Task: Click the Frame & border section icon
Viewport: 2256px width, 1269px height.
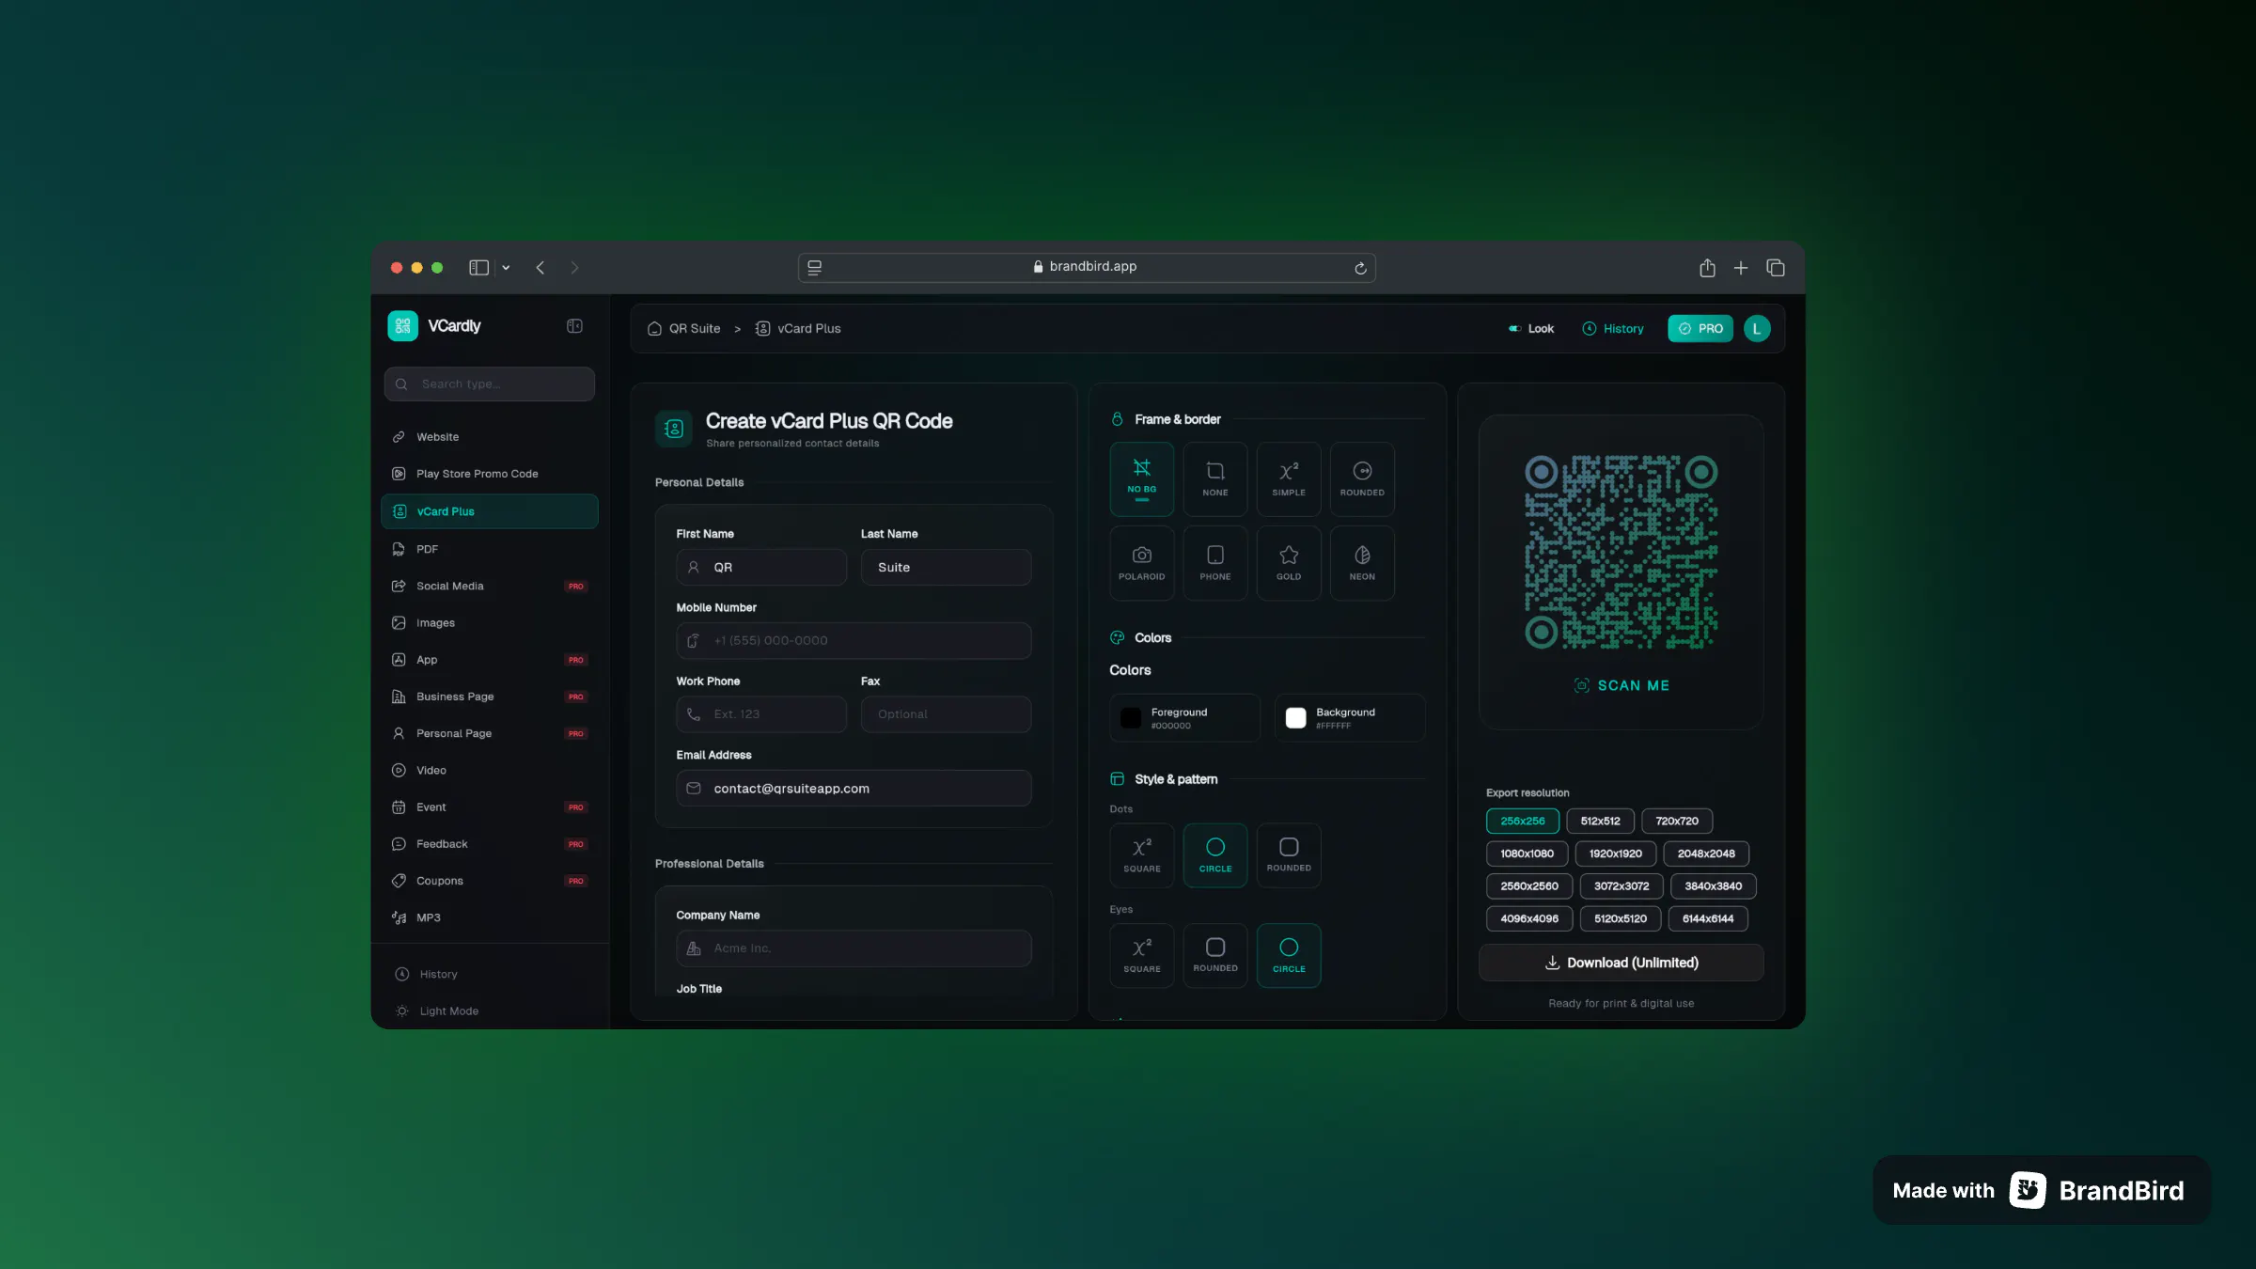Action: click(x=1118, y=419)
